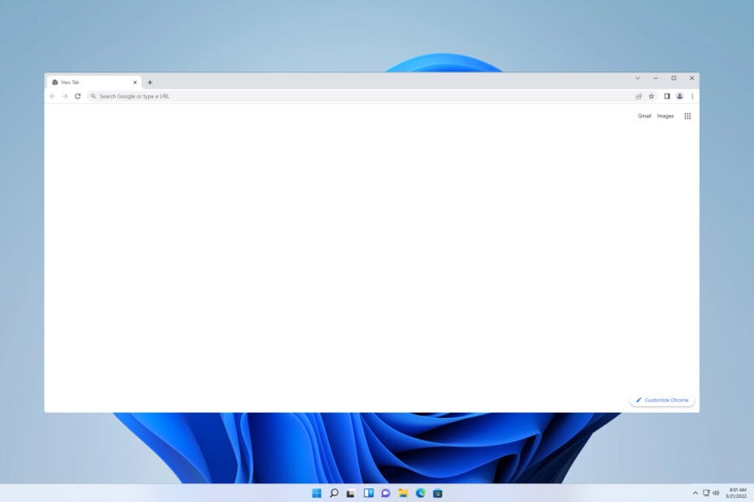Click the Chrome profile avatar
Image resolution: width=754 pixels, height=502 pixels.
[678, 96]
